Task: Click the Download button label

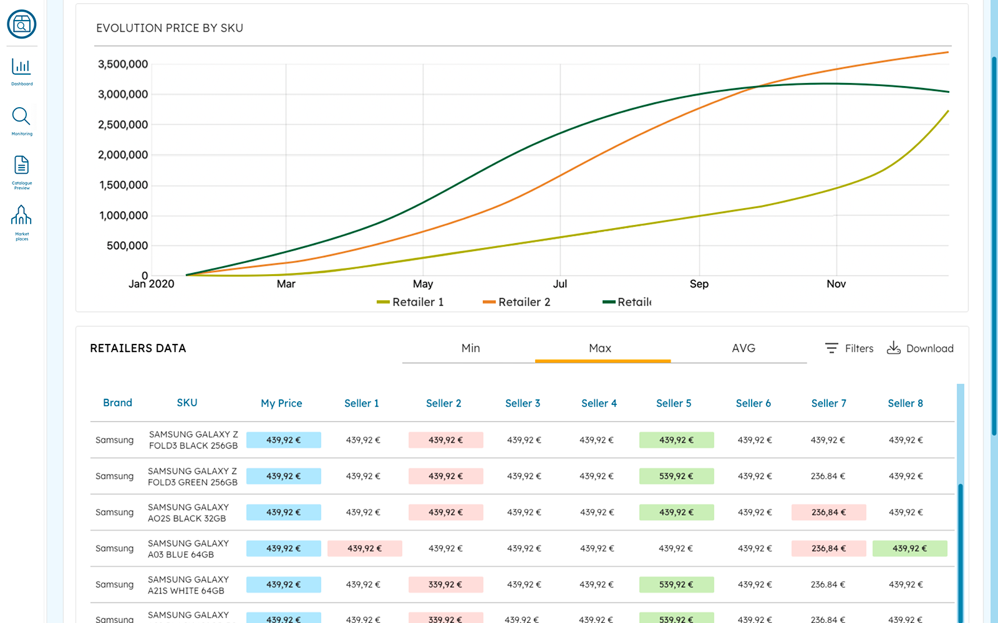Action: click(929, 348)
